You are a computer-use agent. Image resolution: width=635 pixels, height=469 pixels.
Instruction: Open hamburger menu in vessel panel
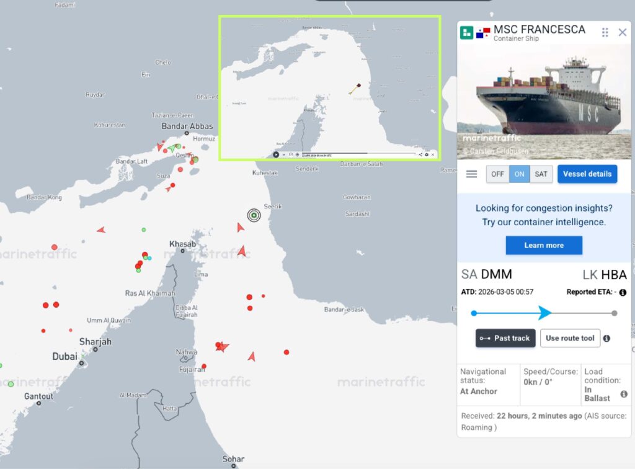point(471,174)
